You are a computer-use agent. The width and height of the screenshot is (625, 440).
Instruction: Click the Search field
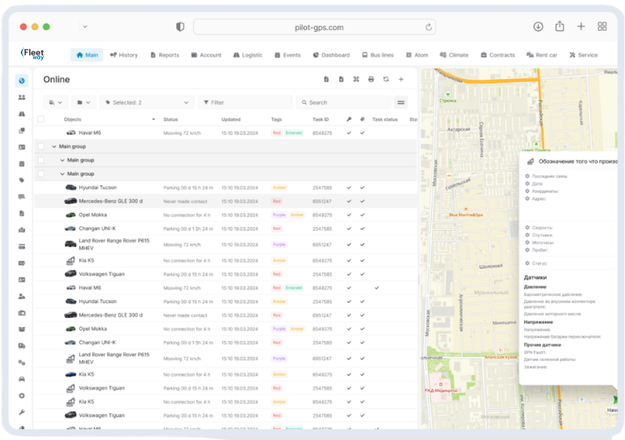pos(343,102)
